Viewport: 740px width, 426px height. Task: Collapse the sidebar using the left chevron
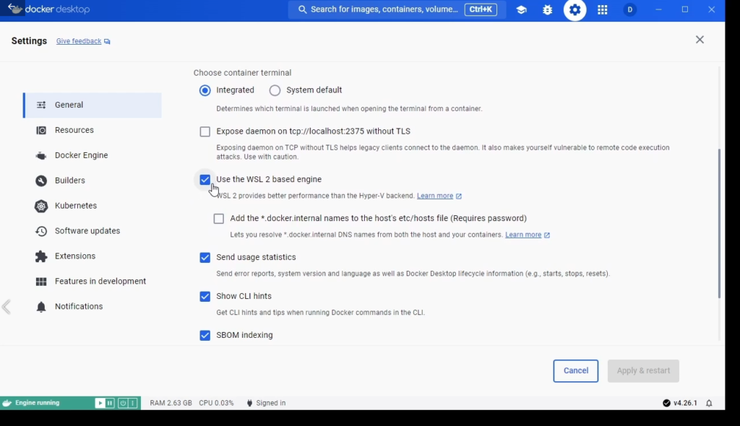point(7,306)
